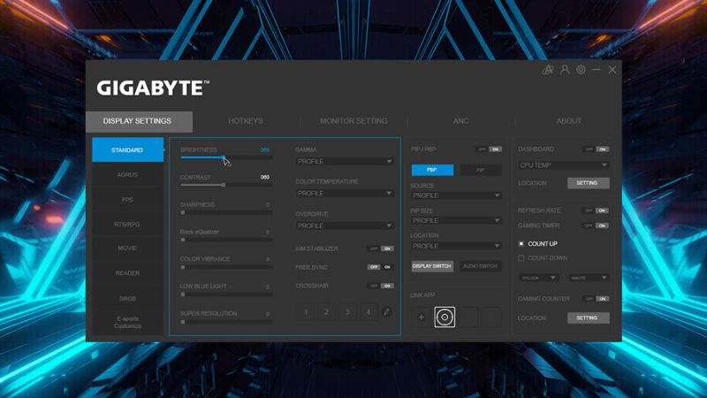
Task: Open the Color Temperature dropdown
Action: (345, 193)
